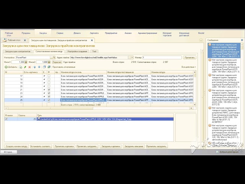Viewport: 245px width, 184px height.
Task: Click the check all boxes toolbar icon
Action: (49, 67)
